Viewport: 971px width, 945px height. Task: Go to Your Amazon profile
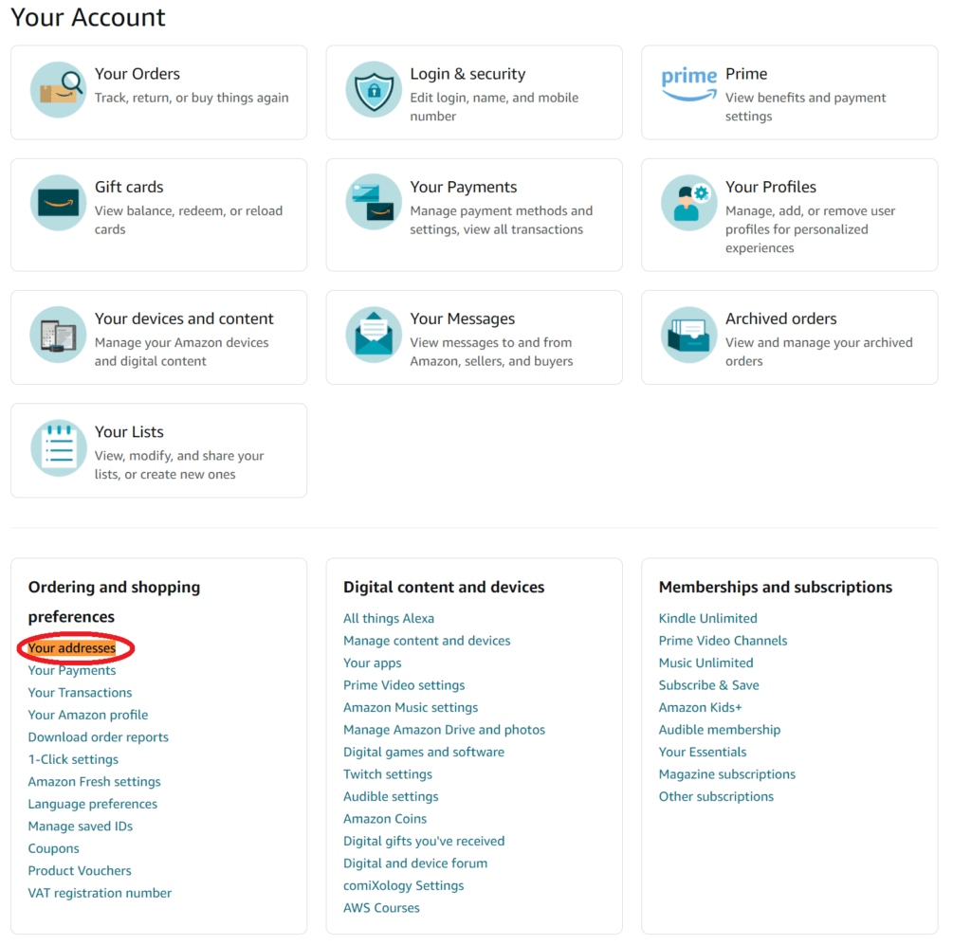[88, 715]
